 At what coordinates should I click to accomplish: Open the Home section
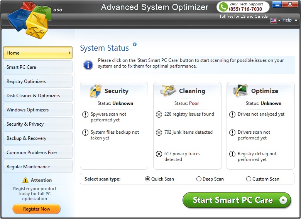click(x=38, y=53)
